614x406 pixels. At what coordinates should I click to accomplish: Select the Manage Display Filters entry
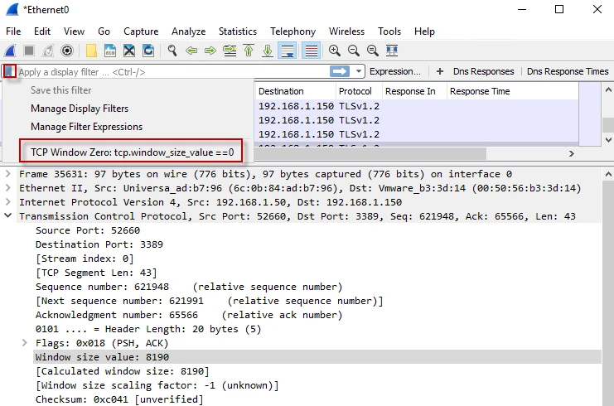(80, 109)
